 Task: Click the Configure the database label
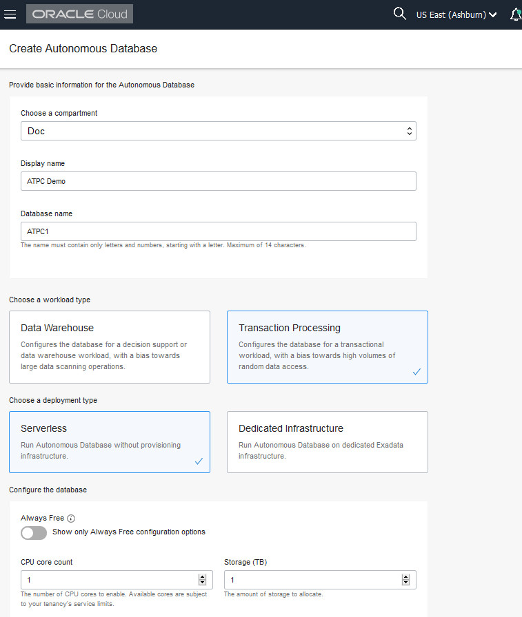coord(48,490)
